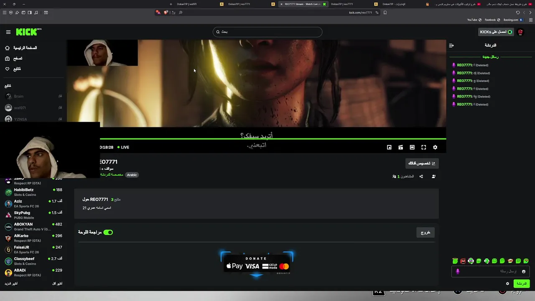Toggle the panel review switch
This screenshot has width=535, height=301.
pyautogui.click(x=108, y=232)
